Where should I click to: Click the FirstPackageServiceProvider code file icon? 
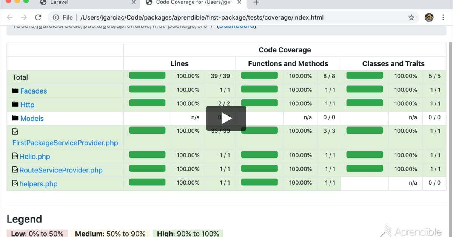(15, 132)
